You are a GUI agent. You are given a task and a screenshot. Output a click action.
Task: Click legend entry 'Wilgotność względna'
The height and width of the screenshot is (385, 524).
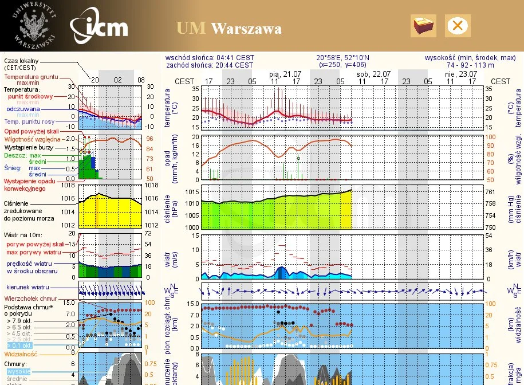[33, 139]
